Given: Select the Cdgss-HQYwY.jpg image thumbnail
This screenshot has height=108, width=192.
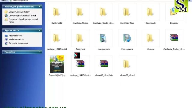Looking at the screenshot, I should pos(57,64).
